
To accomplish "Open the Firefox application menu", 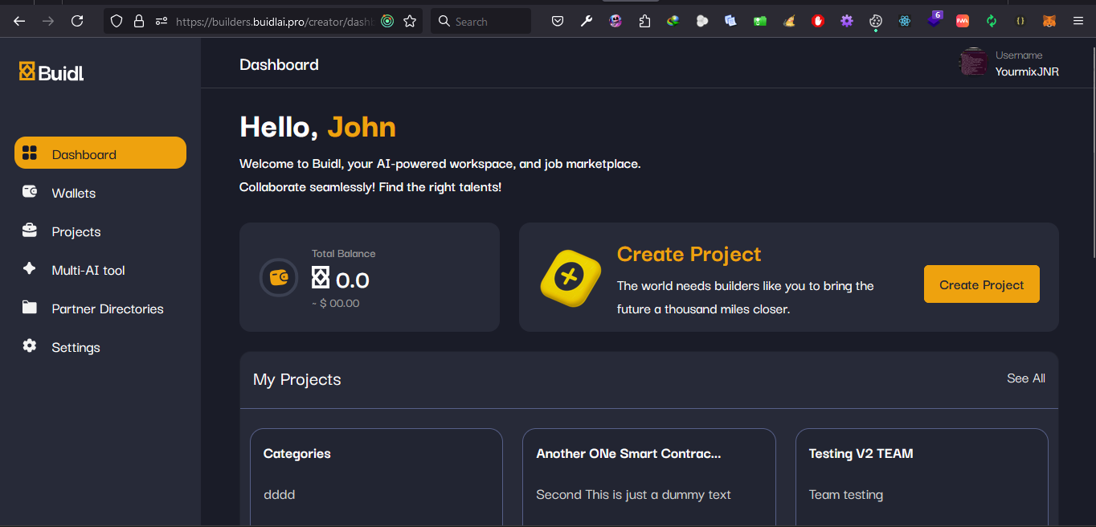I will (x=1078, y=21).
